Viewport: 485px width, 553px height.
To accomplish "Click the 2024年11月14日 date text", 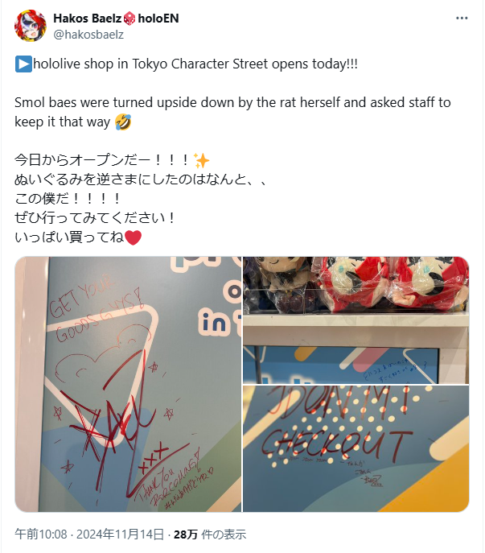I will coord(120,534).
